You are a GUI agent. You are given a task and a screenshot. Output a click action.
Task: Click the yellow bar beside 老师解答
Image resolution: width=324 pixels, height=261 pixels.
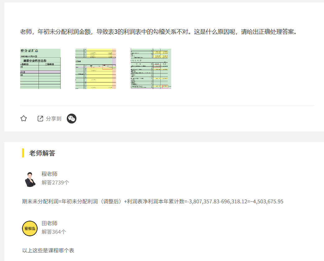pyautogui.click(x=23, y=153)
